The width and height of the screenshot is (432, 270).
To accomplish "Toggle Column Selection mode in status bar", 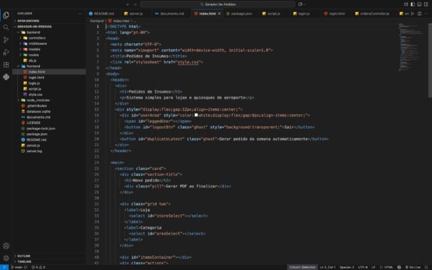I will point(302,267).
